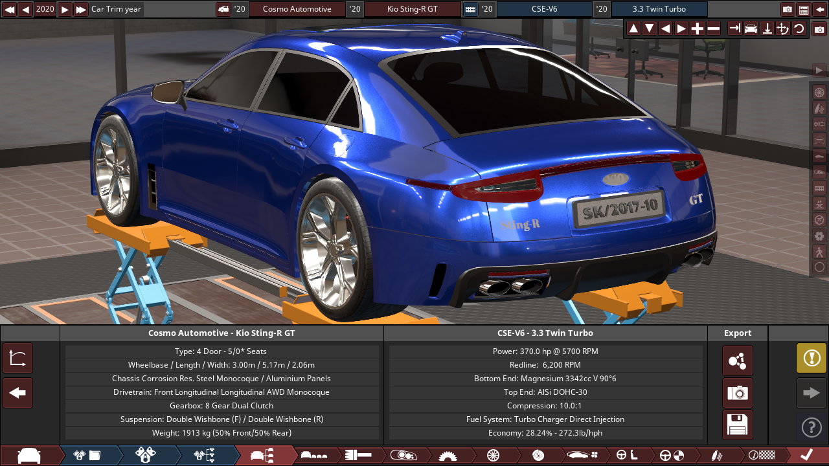Screen dimensions: 829x466
Task: Open the brakes disc tab
Action: (x=538, y=456)
